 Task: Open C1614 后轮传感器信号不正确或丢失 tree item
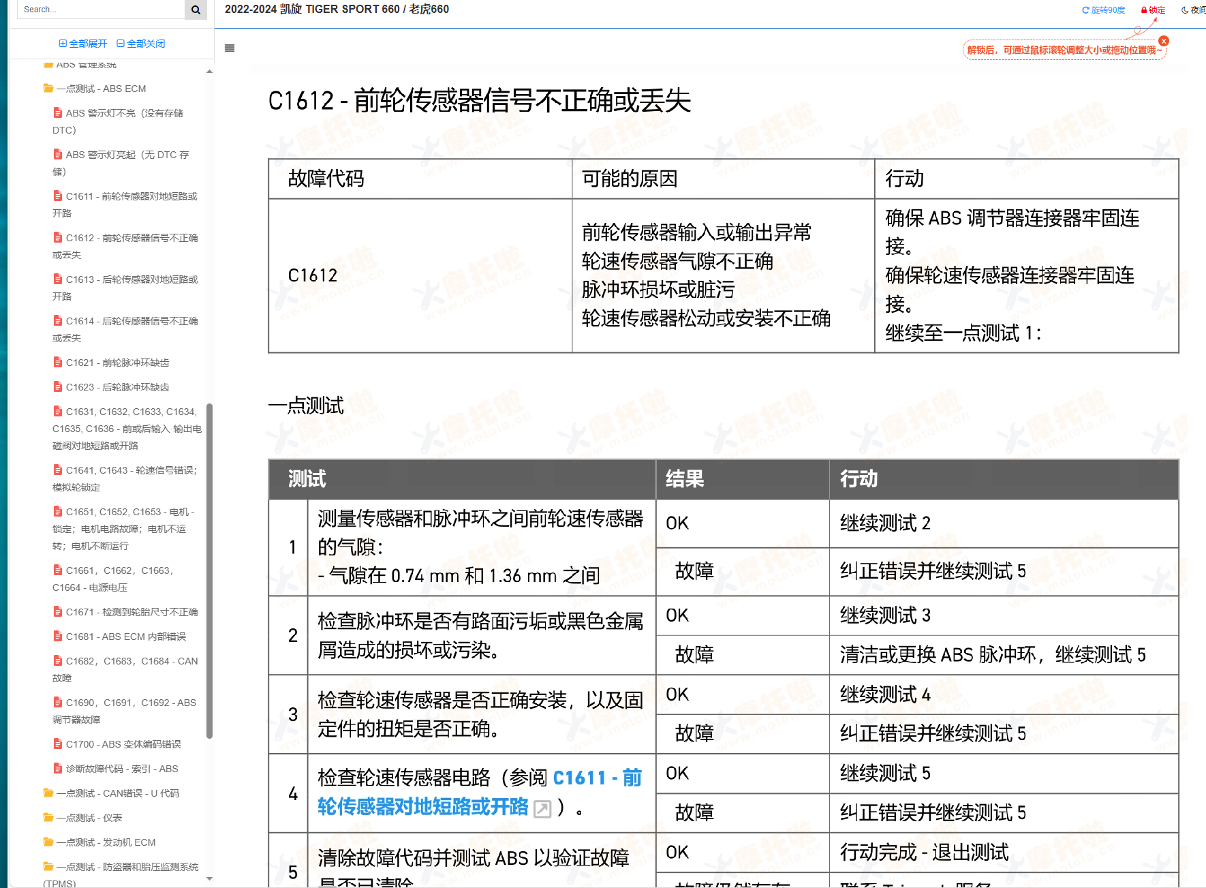pyautogui.click(x=125, y=329)
